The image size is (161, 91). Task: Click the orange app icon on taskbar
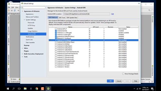point(43,89)
